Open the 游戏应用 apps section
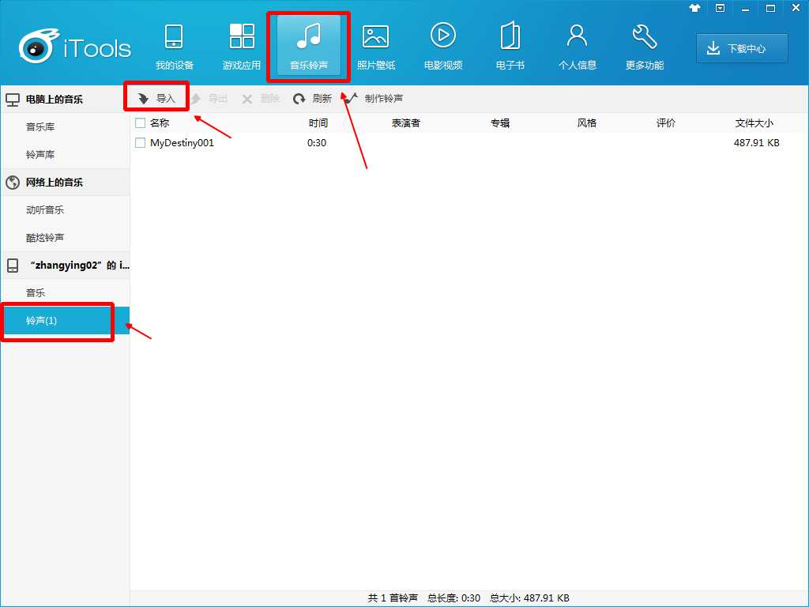Viewport: 809px width, 607px height. [242, 47]
